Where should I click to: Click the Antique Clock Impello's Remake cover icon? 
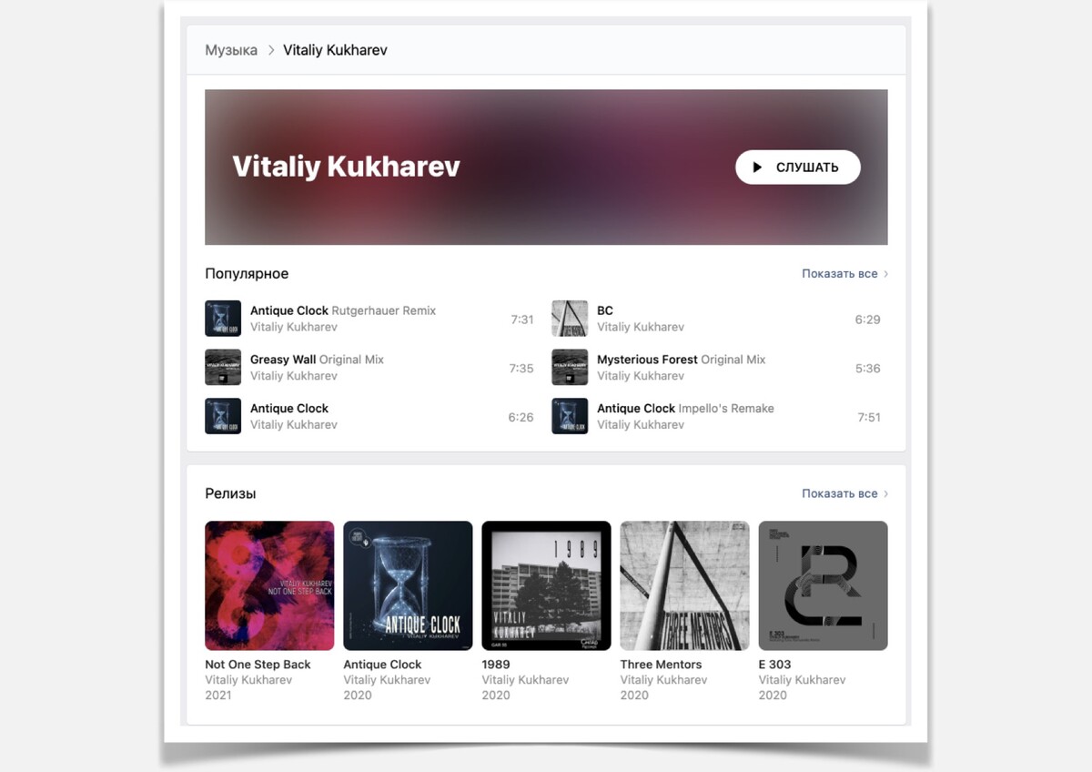pyautogui.click(x=570, y=416)
